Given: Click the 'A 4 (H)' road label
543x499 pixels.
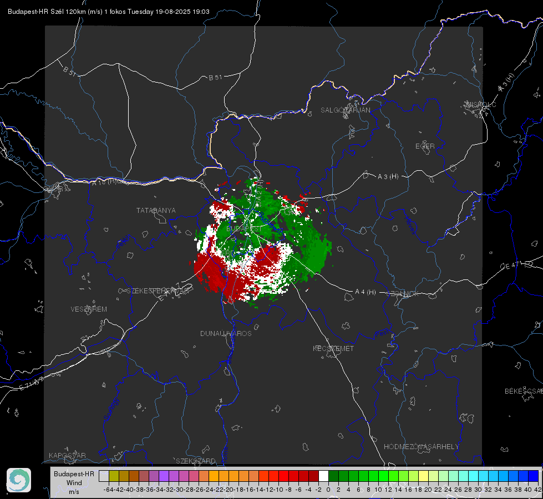Looking at the screenshot, I should tap(366, 292).
